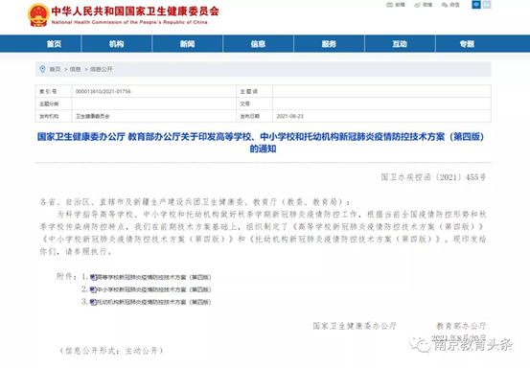Open the 机构 navigation menu
The image size is (530, 368).
click(117, 44)
